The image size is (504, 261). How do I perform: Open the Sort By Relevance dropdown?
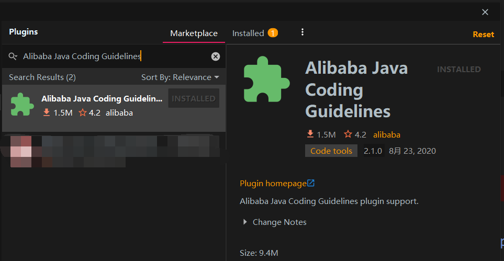[x=180, y=77]
